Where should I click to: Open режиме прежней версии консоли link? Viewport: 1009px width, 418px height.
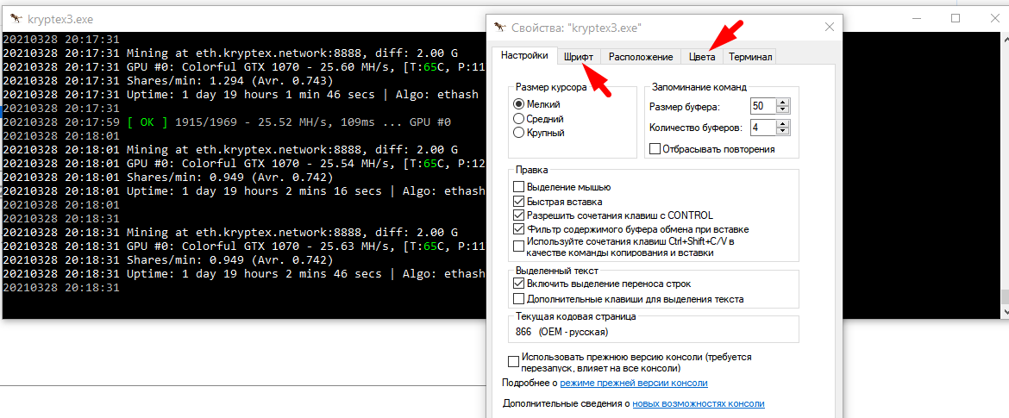[634, 384]
